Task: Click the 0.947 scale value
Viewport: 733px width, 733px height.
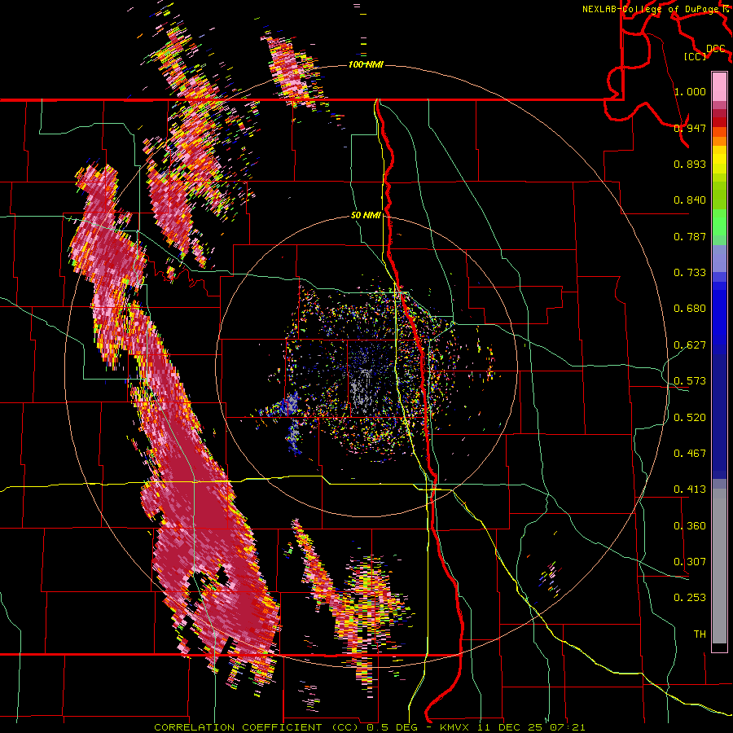Action: coord(690,128)
